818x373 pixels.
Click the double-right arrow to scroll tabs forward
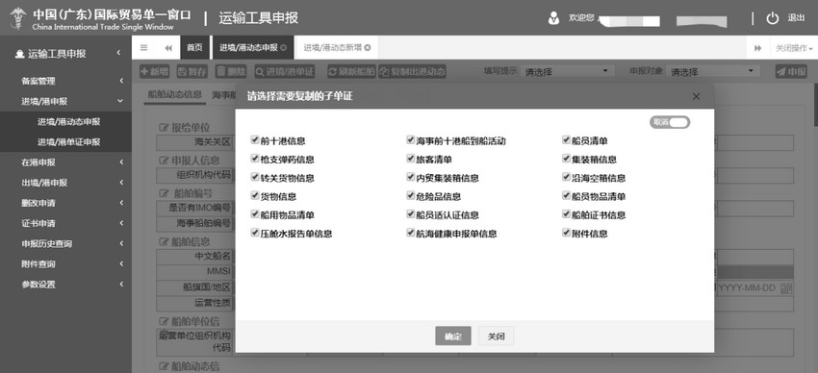[757, 48]
